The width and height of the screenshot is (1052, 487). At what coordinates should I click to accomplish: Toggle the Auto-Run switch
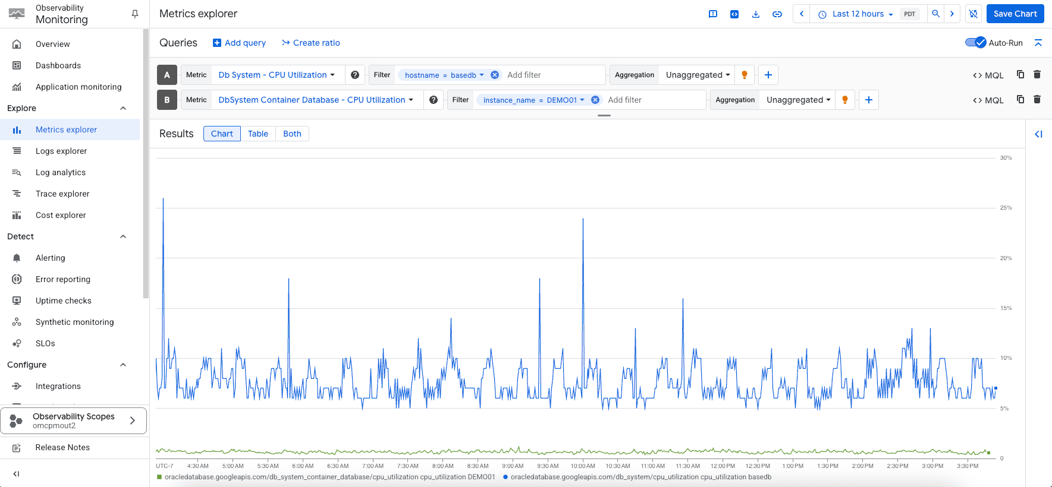point(975,43)
